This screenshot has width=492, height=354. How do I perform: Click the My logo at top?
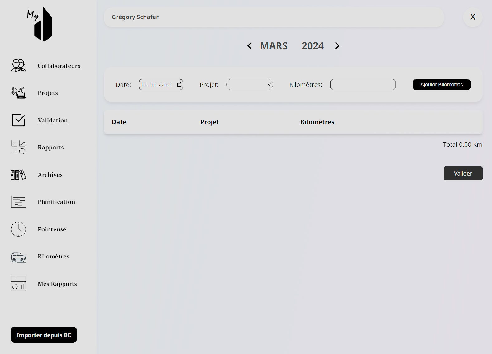pos(40,24)
